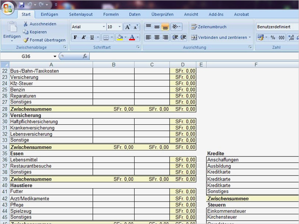The width and height of the screenshot is (299, 224).
Task: Select column B header
Action: (x=114, y=65)
